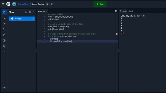Image resolution: width=166 pixels, height=93 pixels.
Task: Run the program with the Run button
Action: (x=100, y=4)
